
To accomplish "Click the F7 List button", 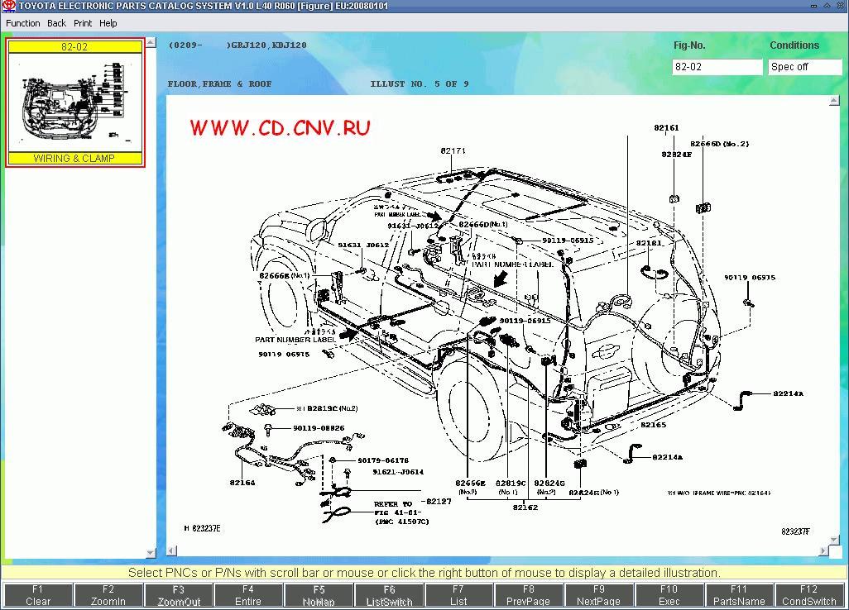I will point(458,595).
